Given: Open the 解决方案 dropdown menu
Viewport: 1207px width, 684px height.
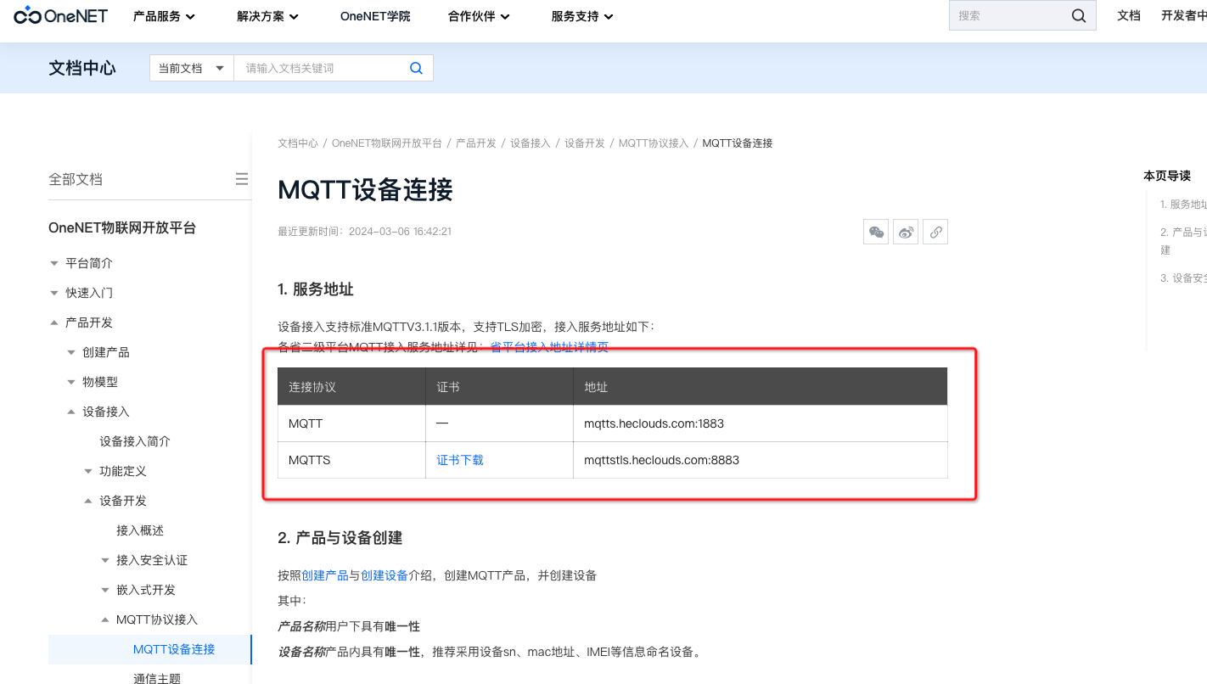Looking at the screenshot, I should tap(267, 16).
